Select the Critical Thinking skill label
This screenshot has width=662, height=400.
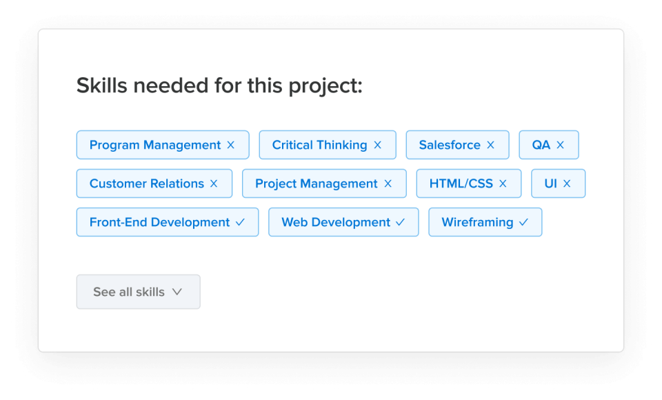(319, 145)
